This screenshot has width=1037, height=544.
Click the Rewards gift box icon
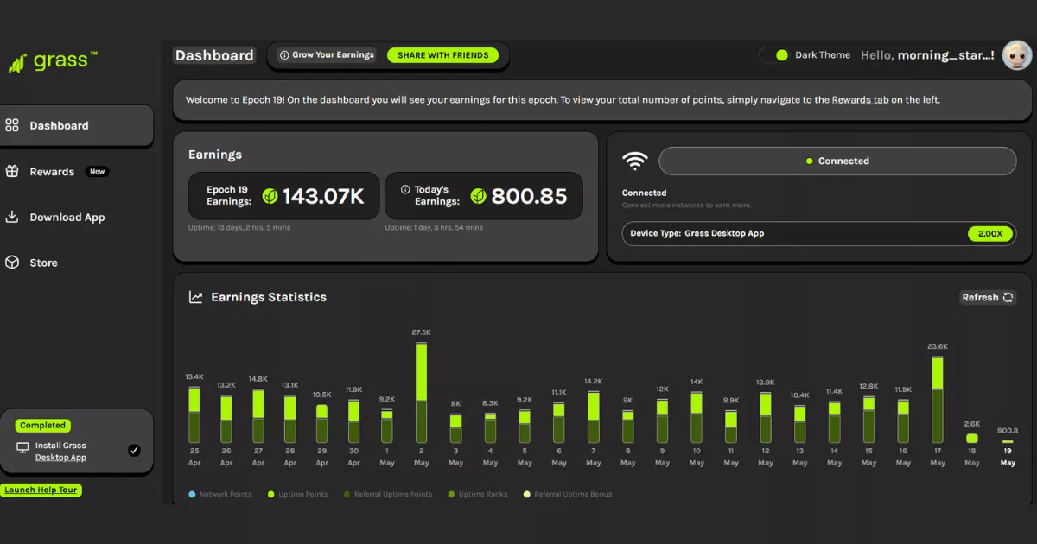pyautogui.click(x=12, y=171)
